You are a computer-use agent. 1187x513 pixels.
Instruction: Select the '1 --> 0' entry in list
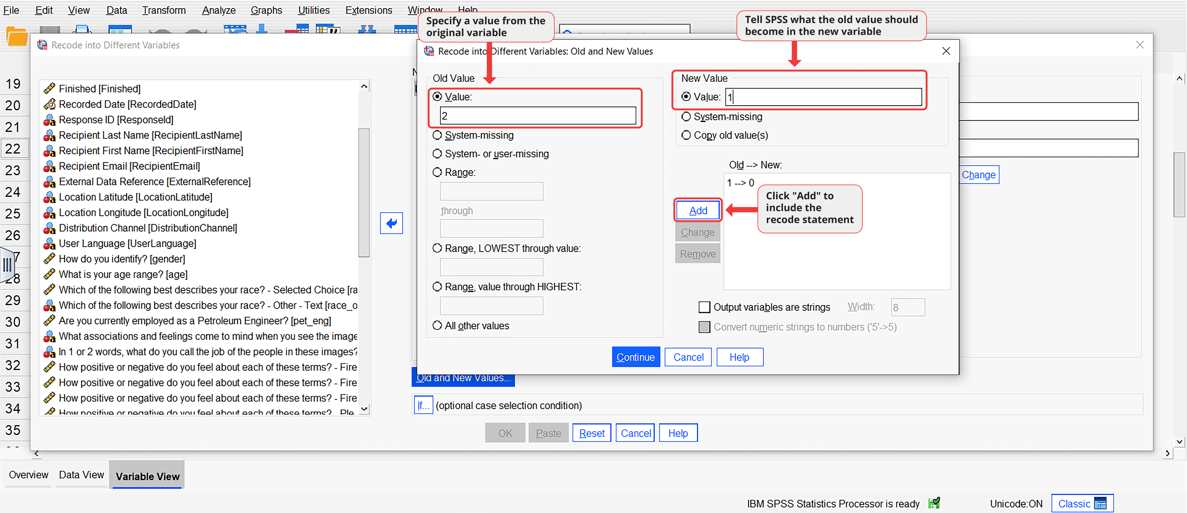(741, 183)
